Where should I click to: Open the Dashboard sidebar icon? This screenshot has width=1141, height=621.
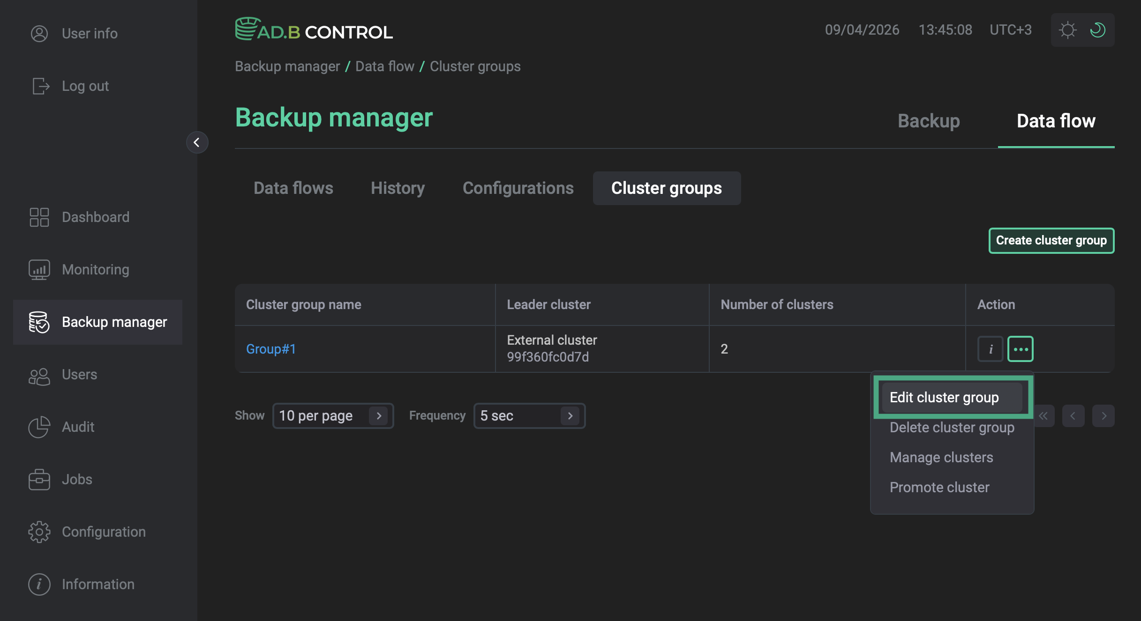39,217
